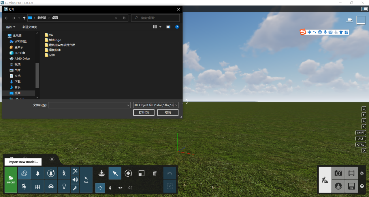Click the 取消 cancel button
This screenshot has height=197, width=369.
pyautogui.click(x=168, y=113)
